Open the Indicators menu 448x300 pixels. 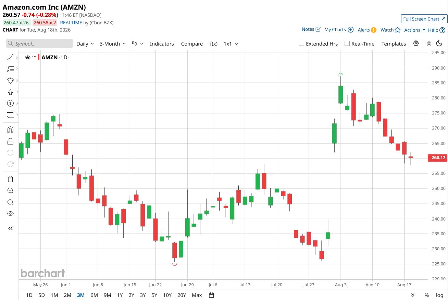point(162,44)
